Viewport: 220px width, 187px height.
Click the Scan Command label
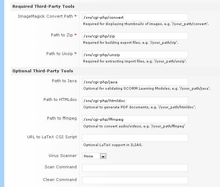point(60,167)
